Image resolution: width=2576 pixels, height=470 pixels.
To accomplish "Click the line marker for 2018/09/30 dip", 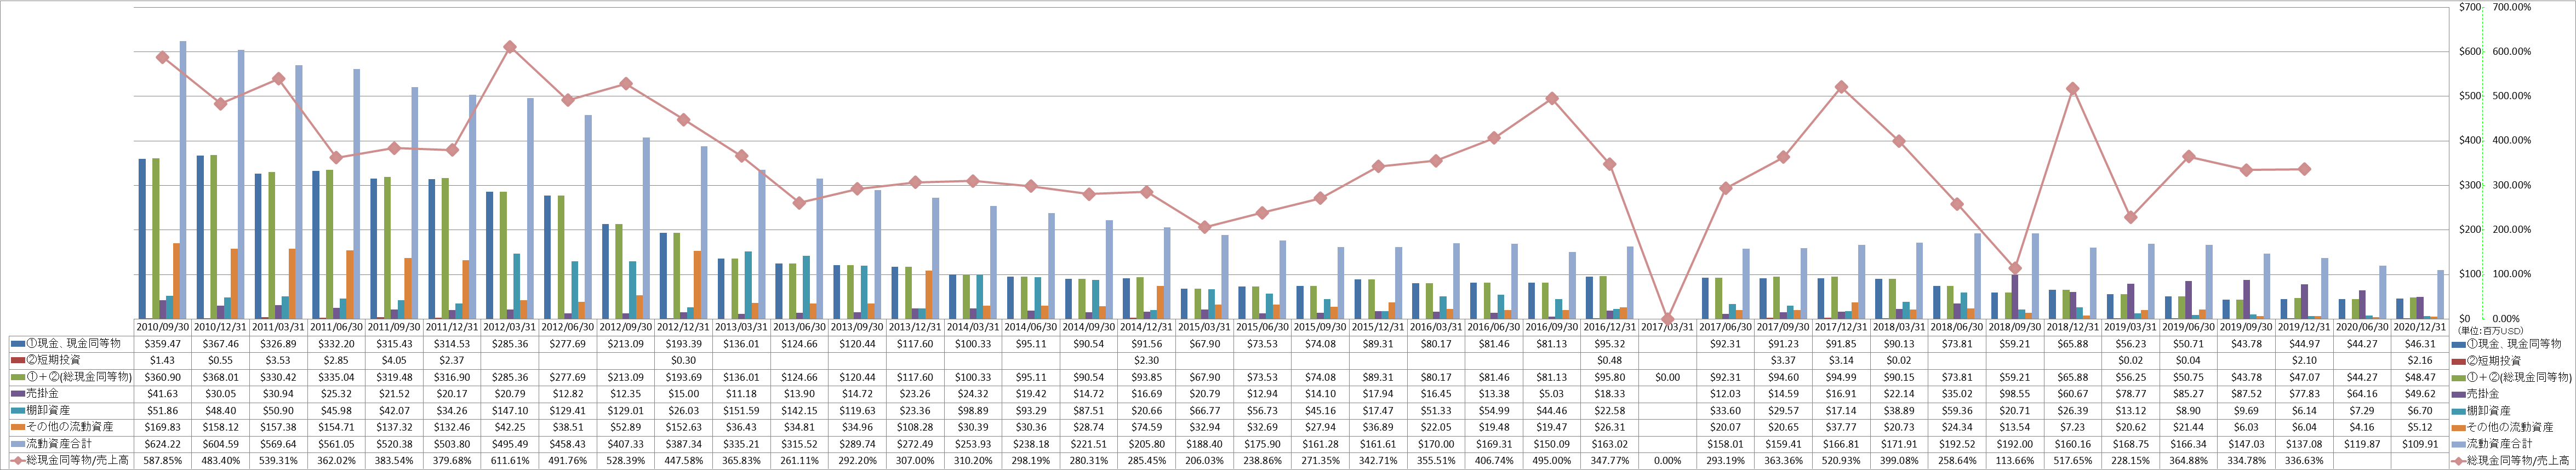I will click(2015, 268).
